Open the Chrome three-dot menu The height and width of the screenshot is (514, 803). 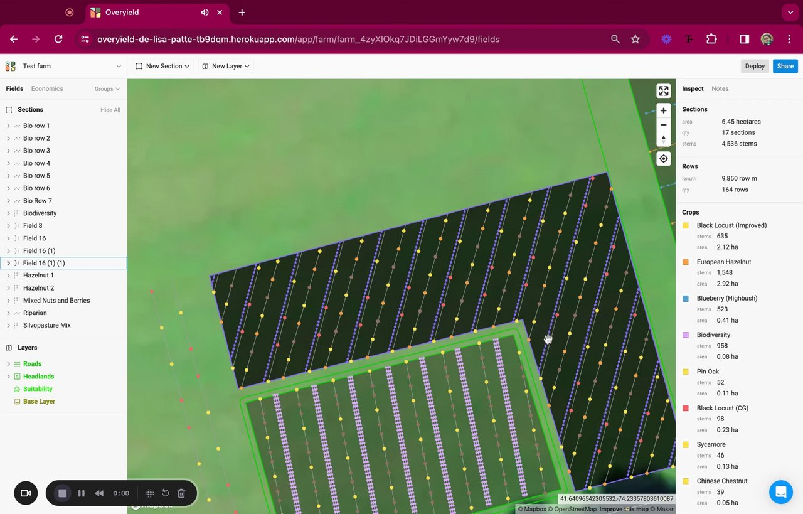(x=789, y=39)
